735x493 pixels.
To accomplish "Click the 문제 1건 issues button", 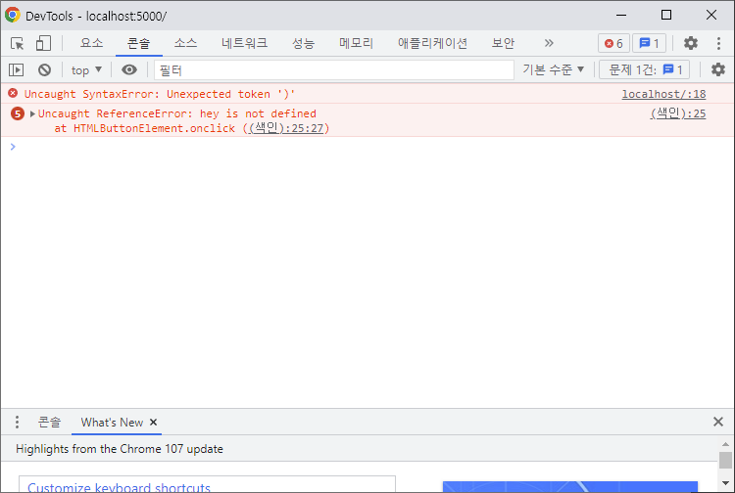I will click(645, 70).
